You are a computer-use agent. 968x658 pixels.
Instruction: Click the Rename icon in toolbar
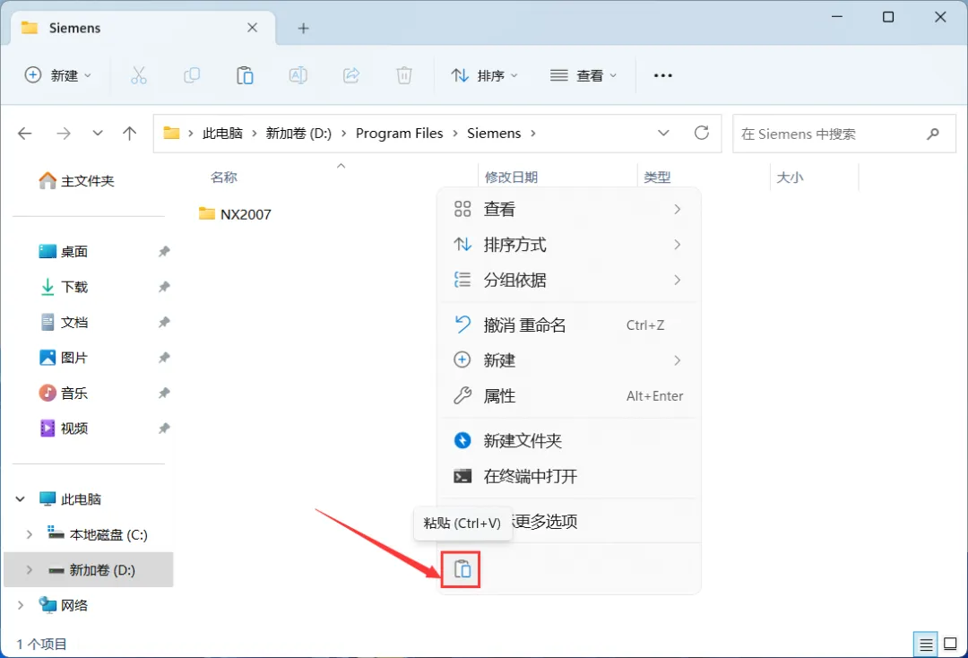[x=298, y=75]
